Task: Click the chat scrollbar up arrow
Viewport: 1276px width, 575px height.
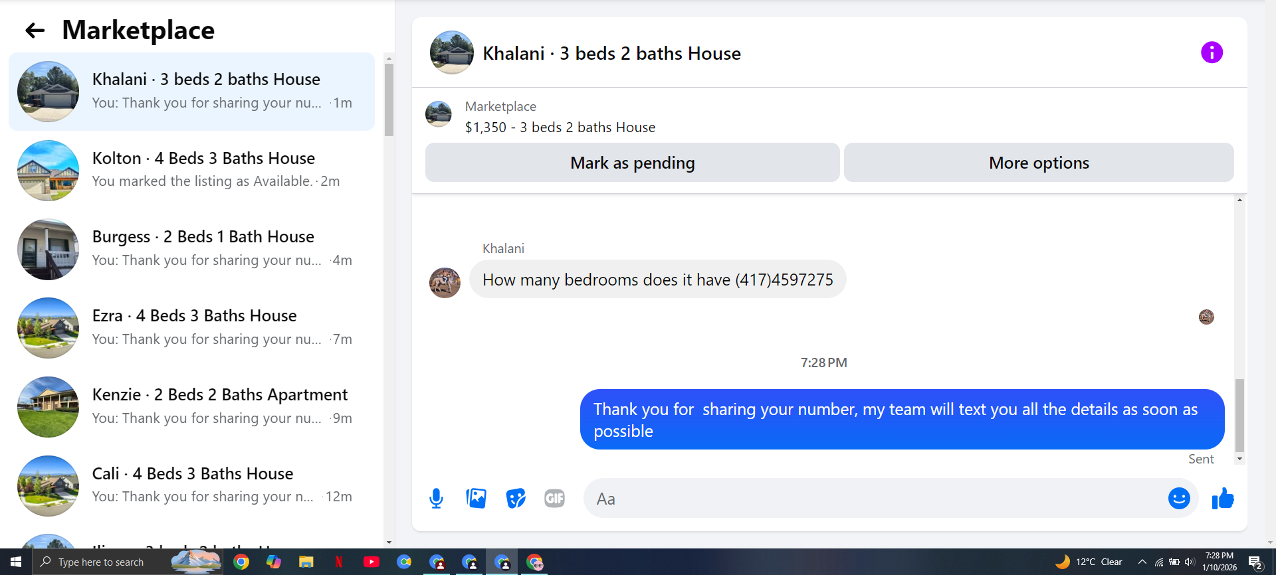Action: (x=1239, y=200)
